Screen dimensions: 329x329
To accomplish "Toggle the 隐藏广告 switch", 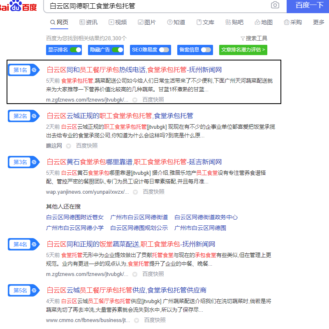I will coord(118,50).
